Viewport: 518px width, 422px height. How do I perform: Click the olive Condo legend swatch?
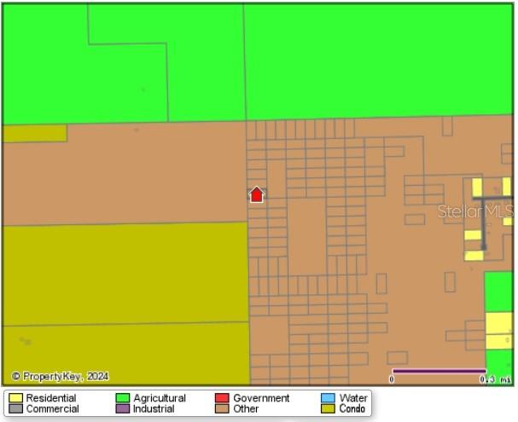(x=328, y=409)
